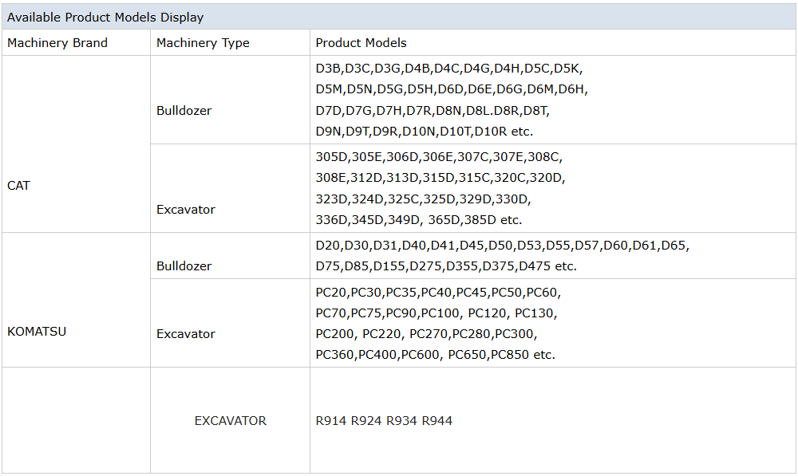Image resolution: width=798 pixels, height=476 pixels.
Task: Click the model line starting with 305D
Action: (438, 157)
